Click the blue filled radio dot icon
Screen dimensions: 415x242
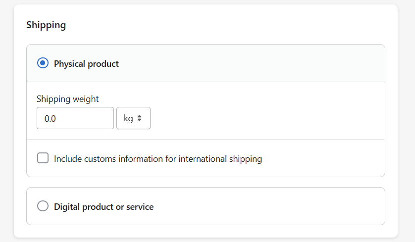click(43, 63)
